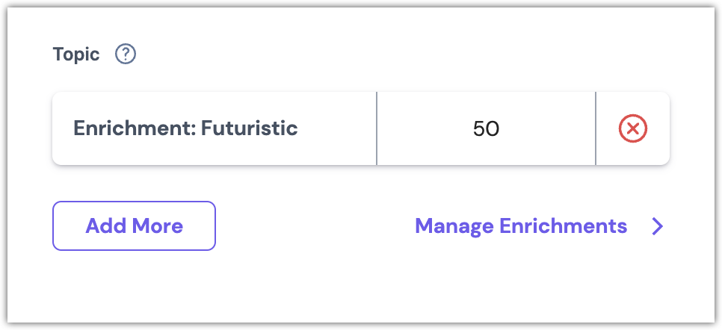Open the Topic question mark tooltip
The image size is (722, 330).
126,55
